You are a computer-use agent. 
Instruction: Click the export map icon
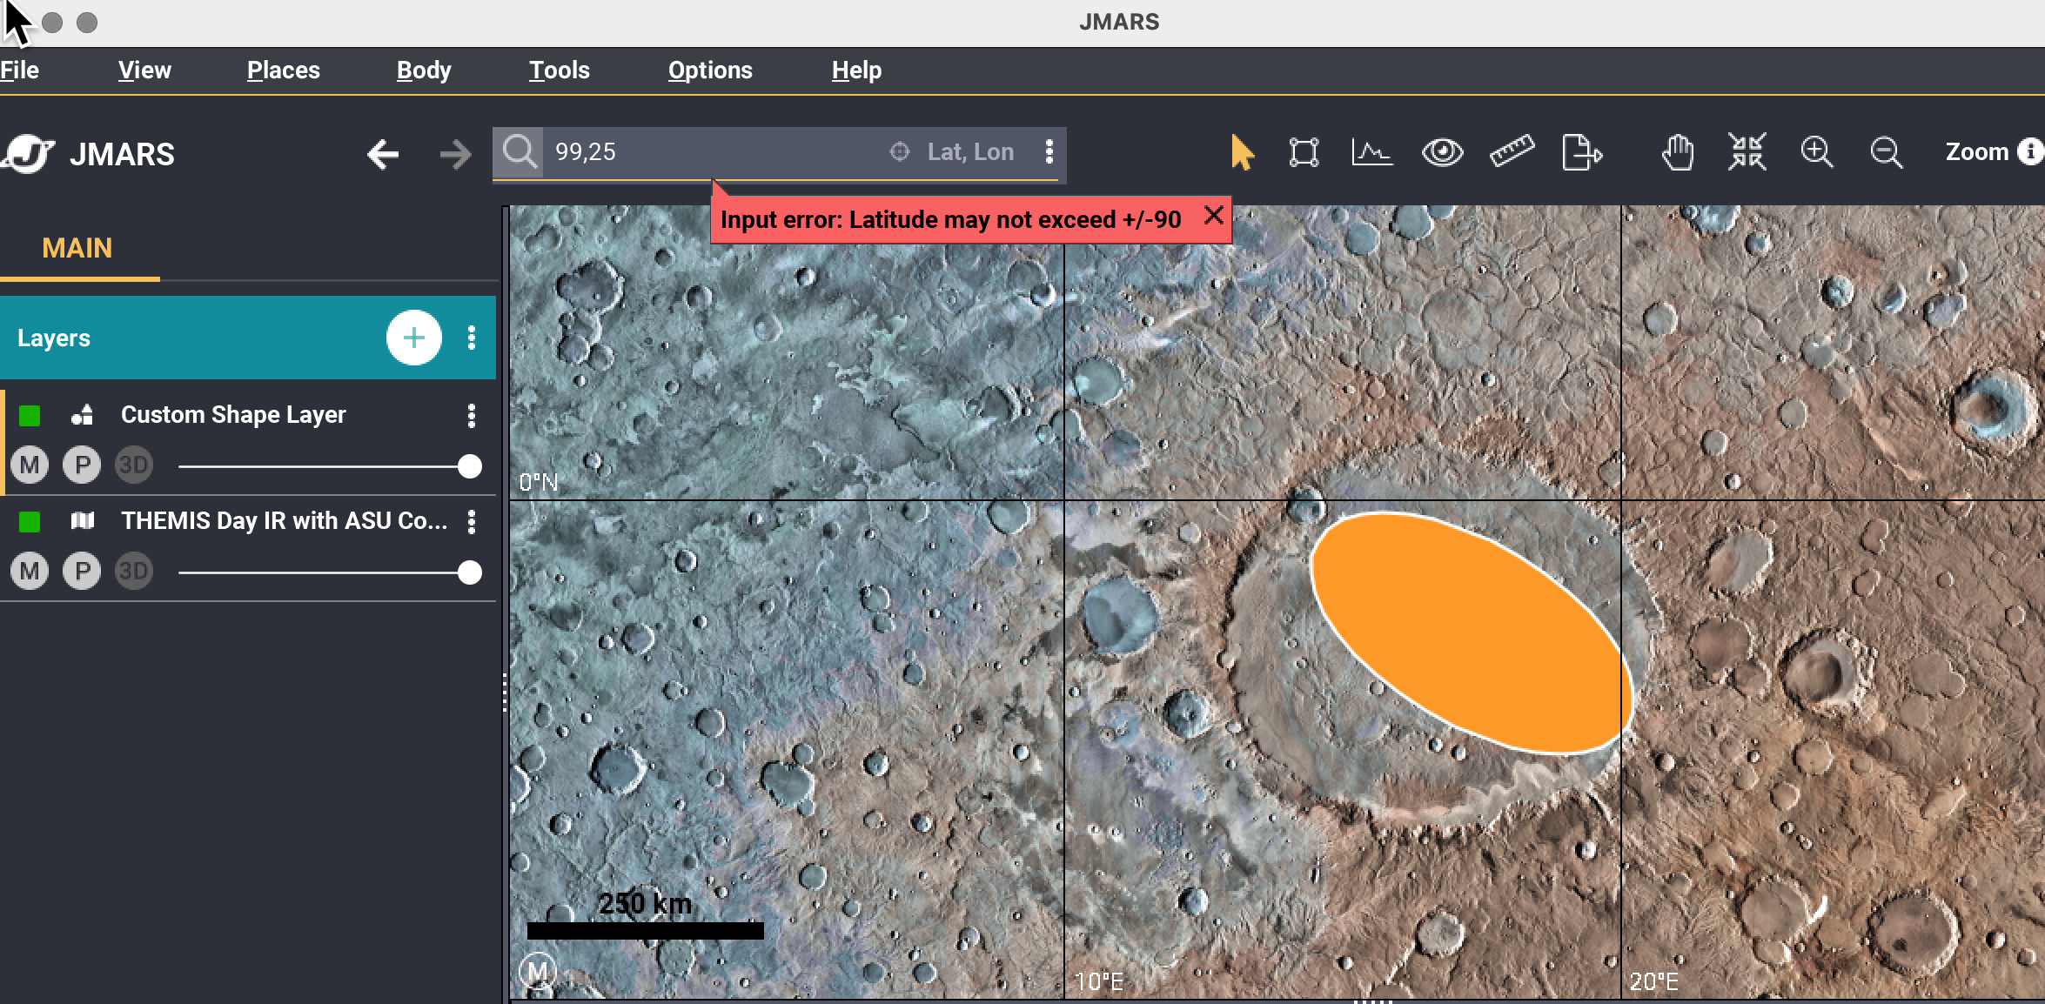click(1581, 153)
